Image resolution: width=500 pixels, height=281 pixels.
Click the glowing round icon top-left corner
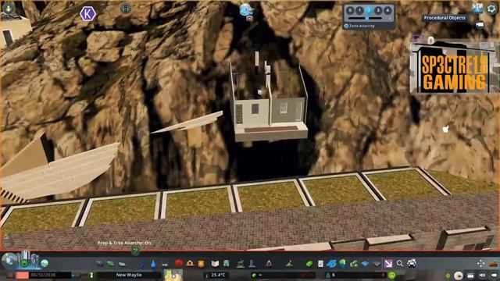9,8
